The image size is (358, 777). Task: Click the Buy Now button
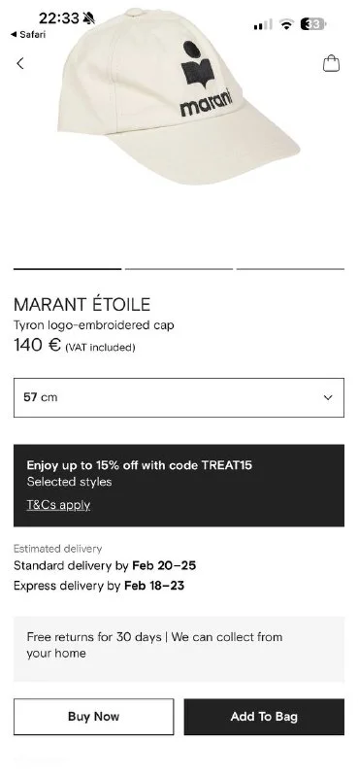[93, 717]
